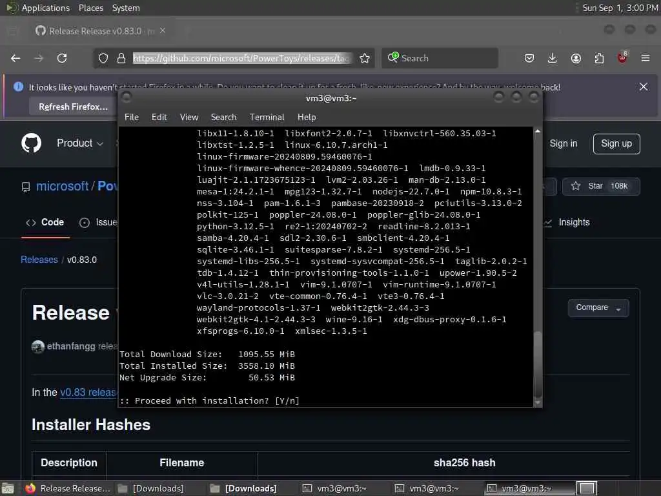Switch to the Code tab on GitHub
This screenshot has width=661, height=496.
(x=45, y=222)
